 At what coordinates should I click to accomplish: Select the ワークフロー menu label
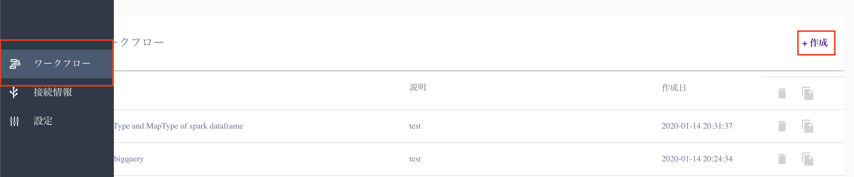(62, 63)
